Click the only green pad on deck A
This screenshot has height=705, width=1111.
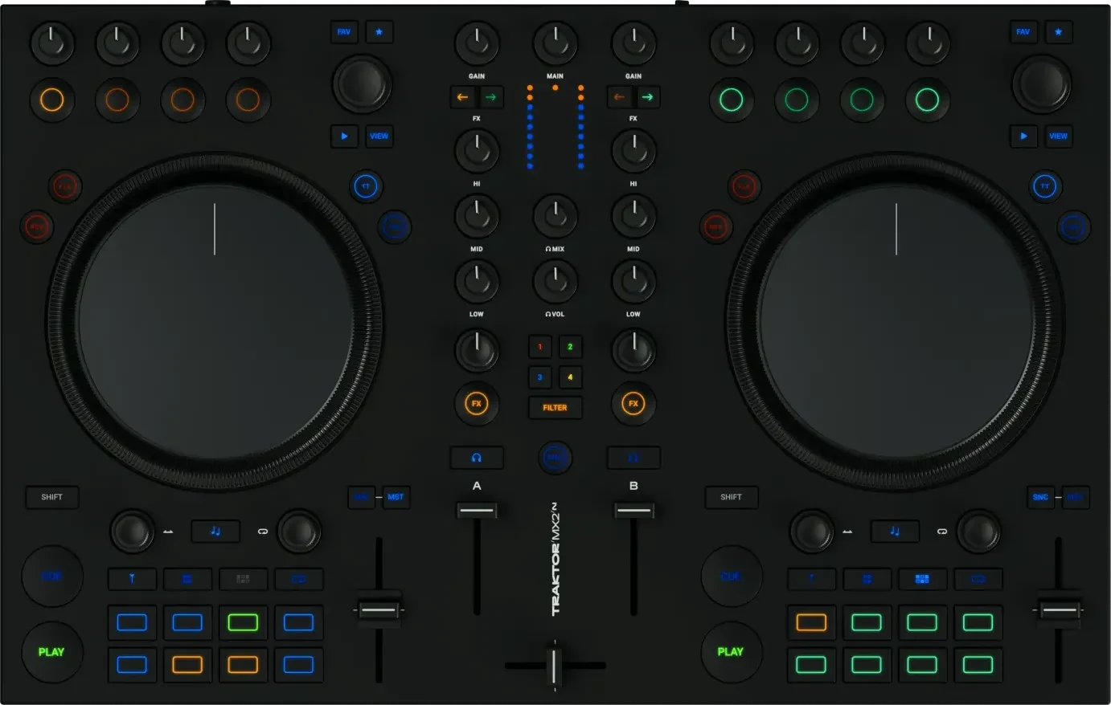243,622
